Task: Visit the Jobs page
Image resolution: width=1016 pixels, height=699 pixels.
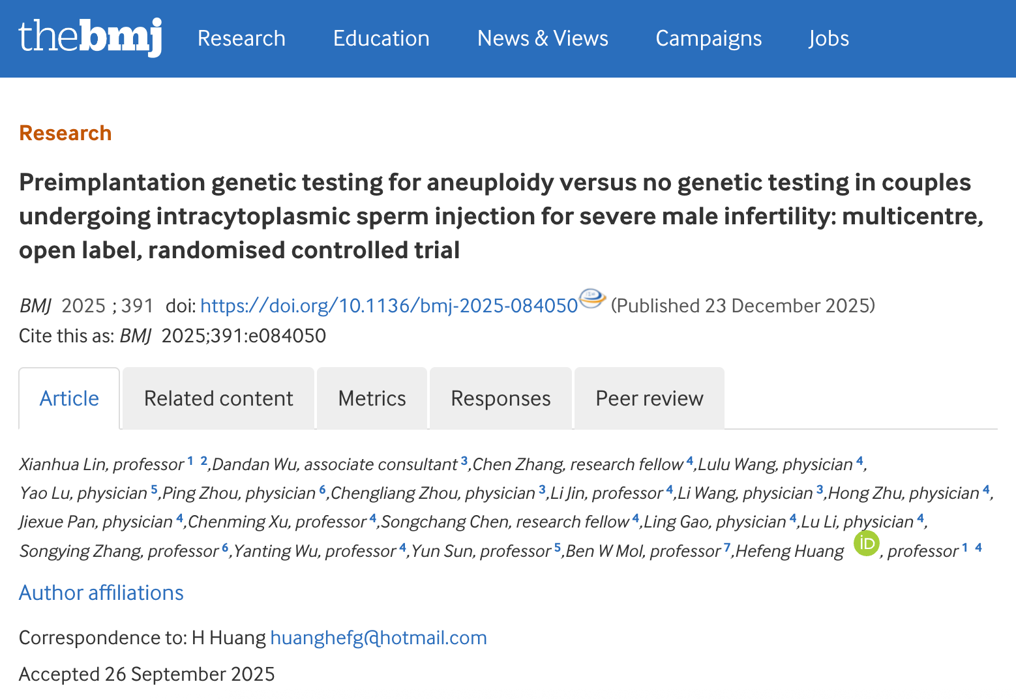Action: pos(828,38)
